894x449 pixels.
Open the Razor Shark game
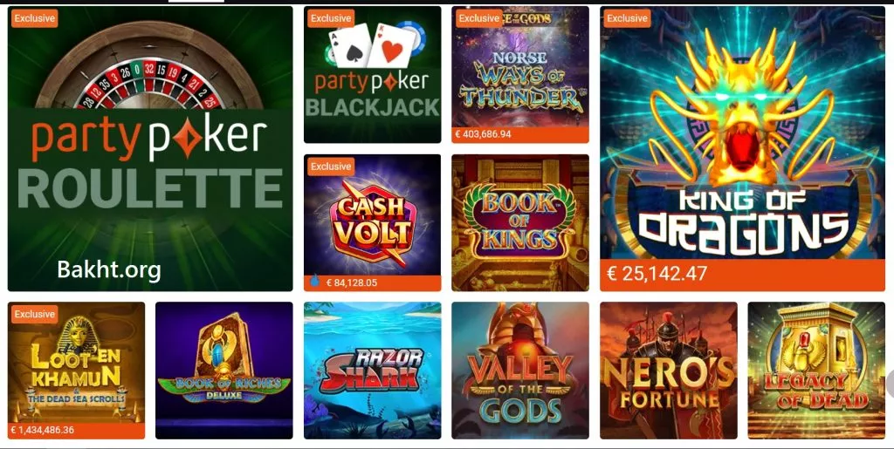372,371
